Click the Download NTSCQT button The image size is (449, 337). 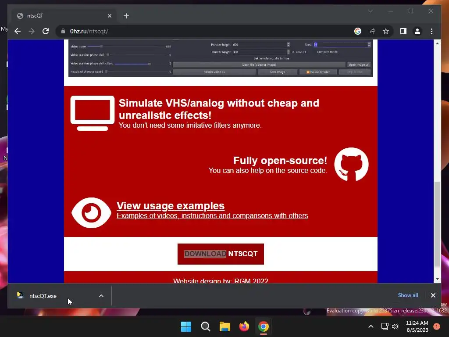(x=221, y=254)
